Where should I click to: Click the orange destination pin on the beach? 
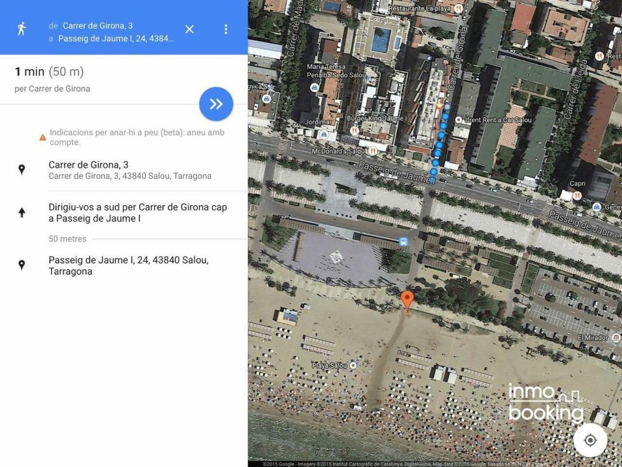(x=407, y=302)
